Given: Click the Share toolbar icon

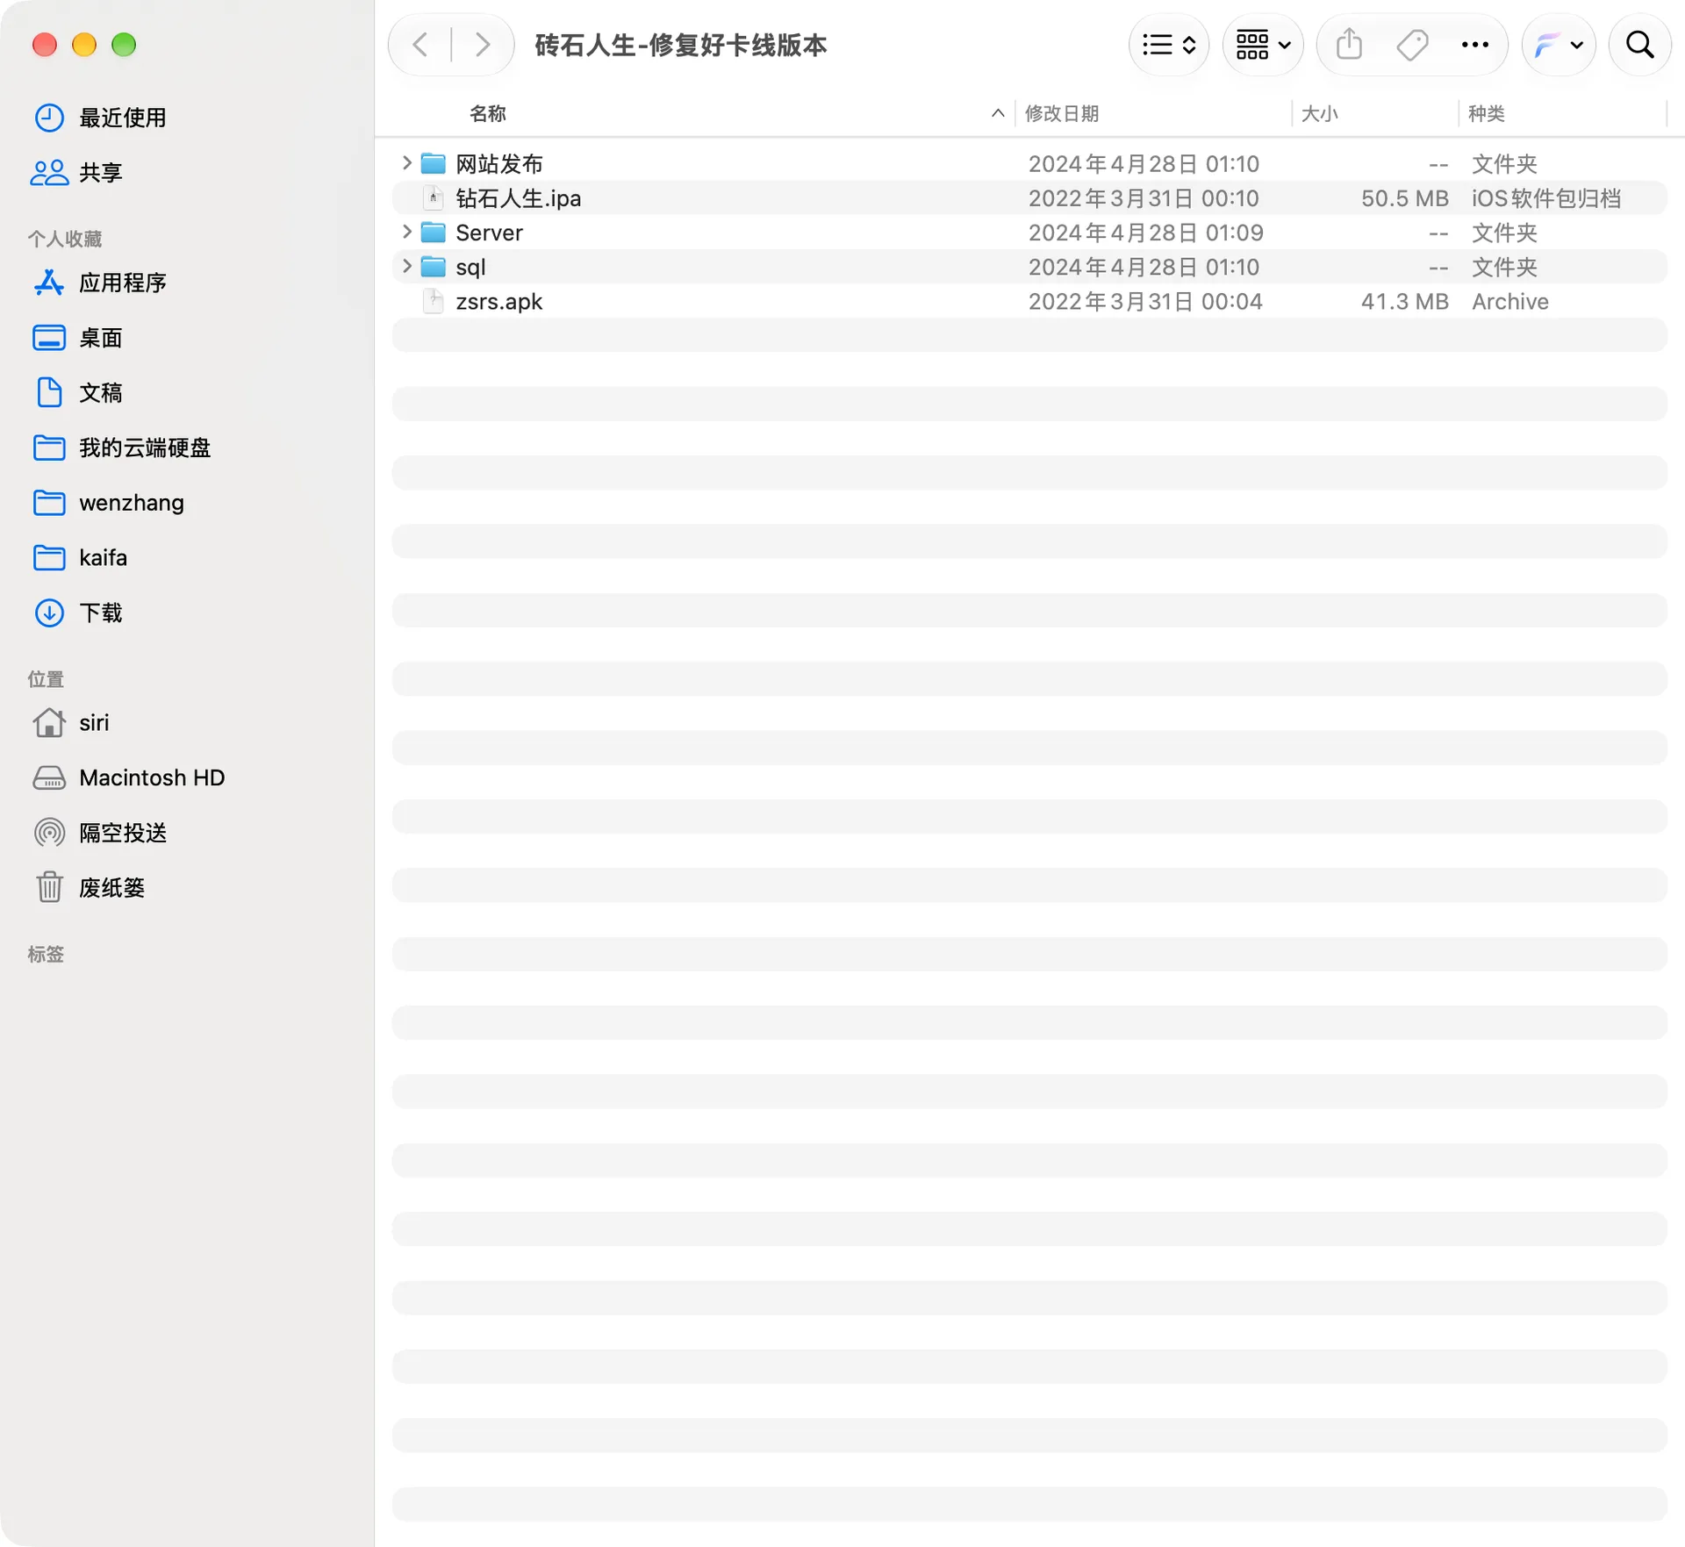Looking at the screenshot, I should 1349,45.
